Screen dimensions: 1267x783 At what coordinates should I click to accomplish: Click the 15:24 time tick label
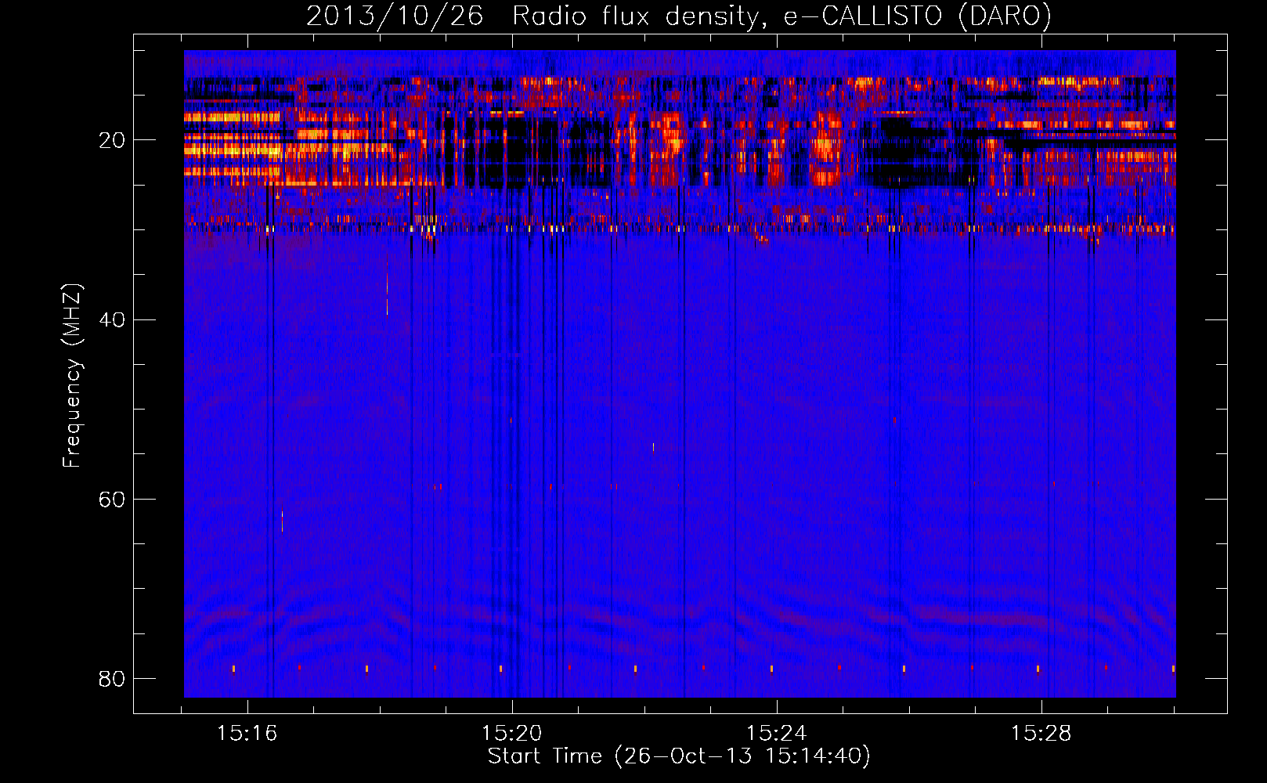click(x=777, y=734)
